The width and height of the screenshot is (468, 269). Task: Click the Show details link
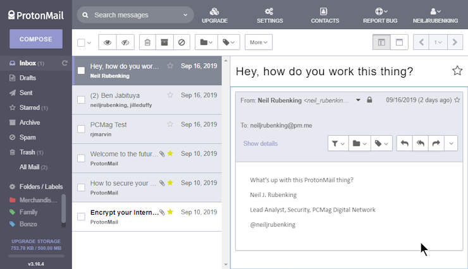pyautogui.click(x=261, y=143)
